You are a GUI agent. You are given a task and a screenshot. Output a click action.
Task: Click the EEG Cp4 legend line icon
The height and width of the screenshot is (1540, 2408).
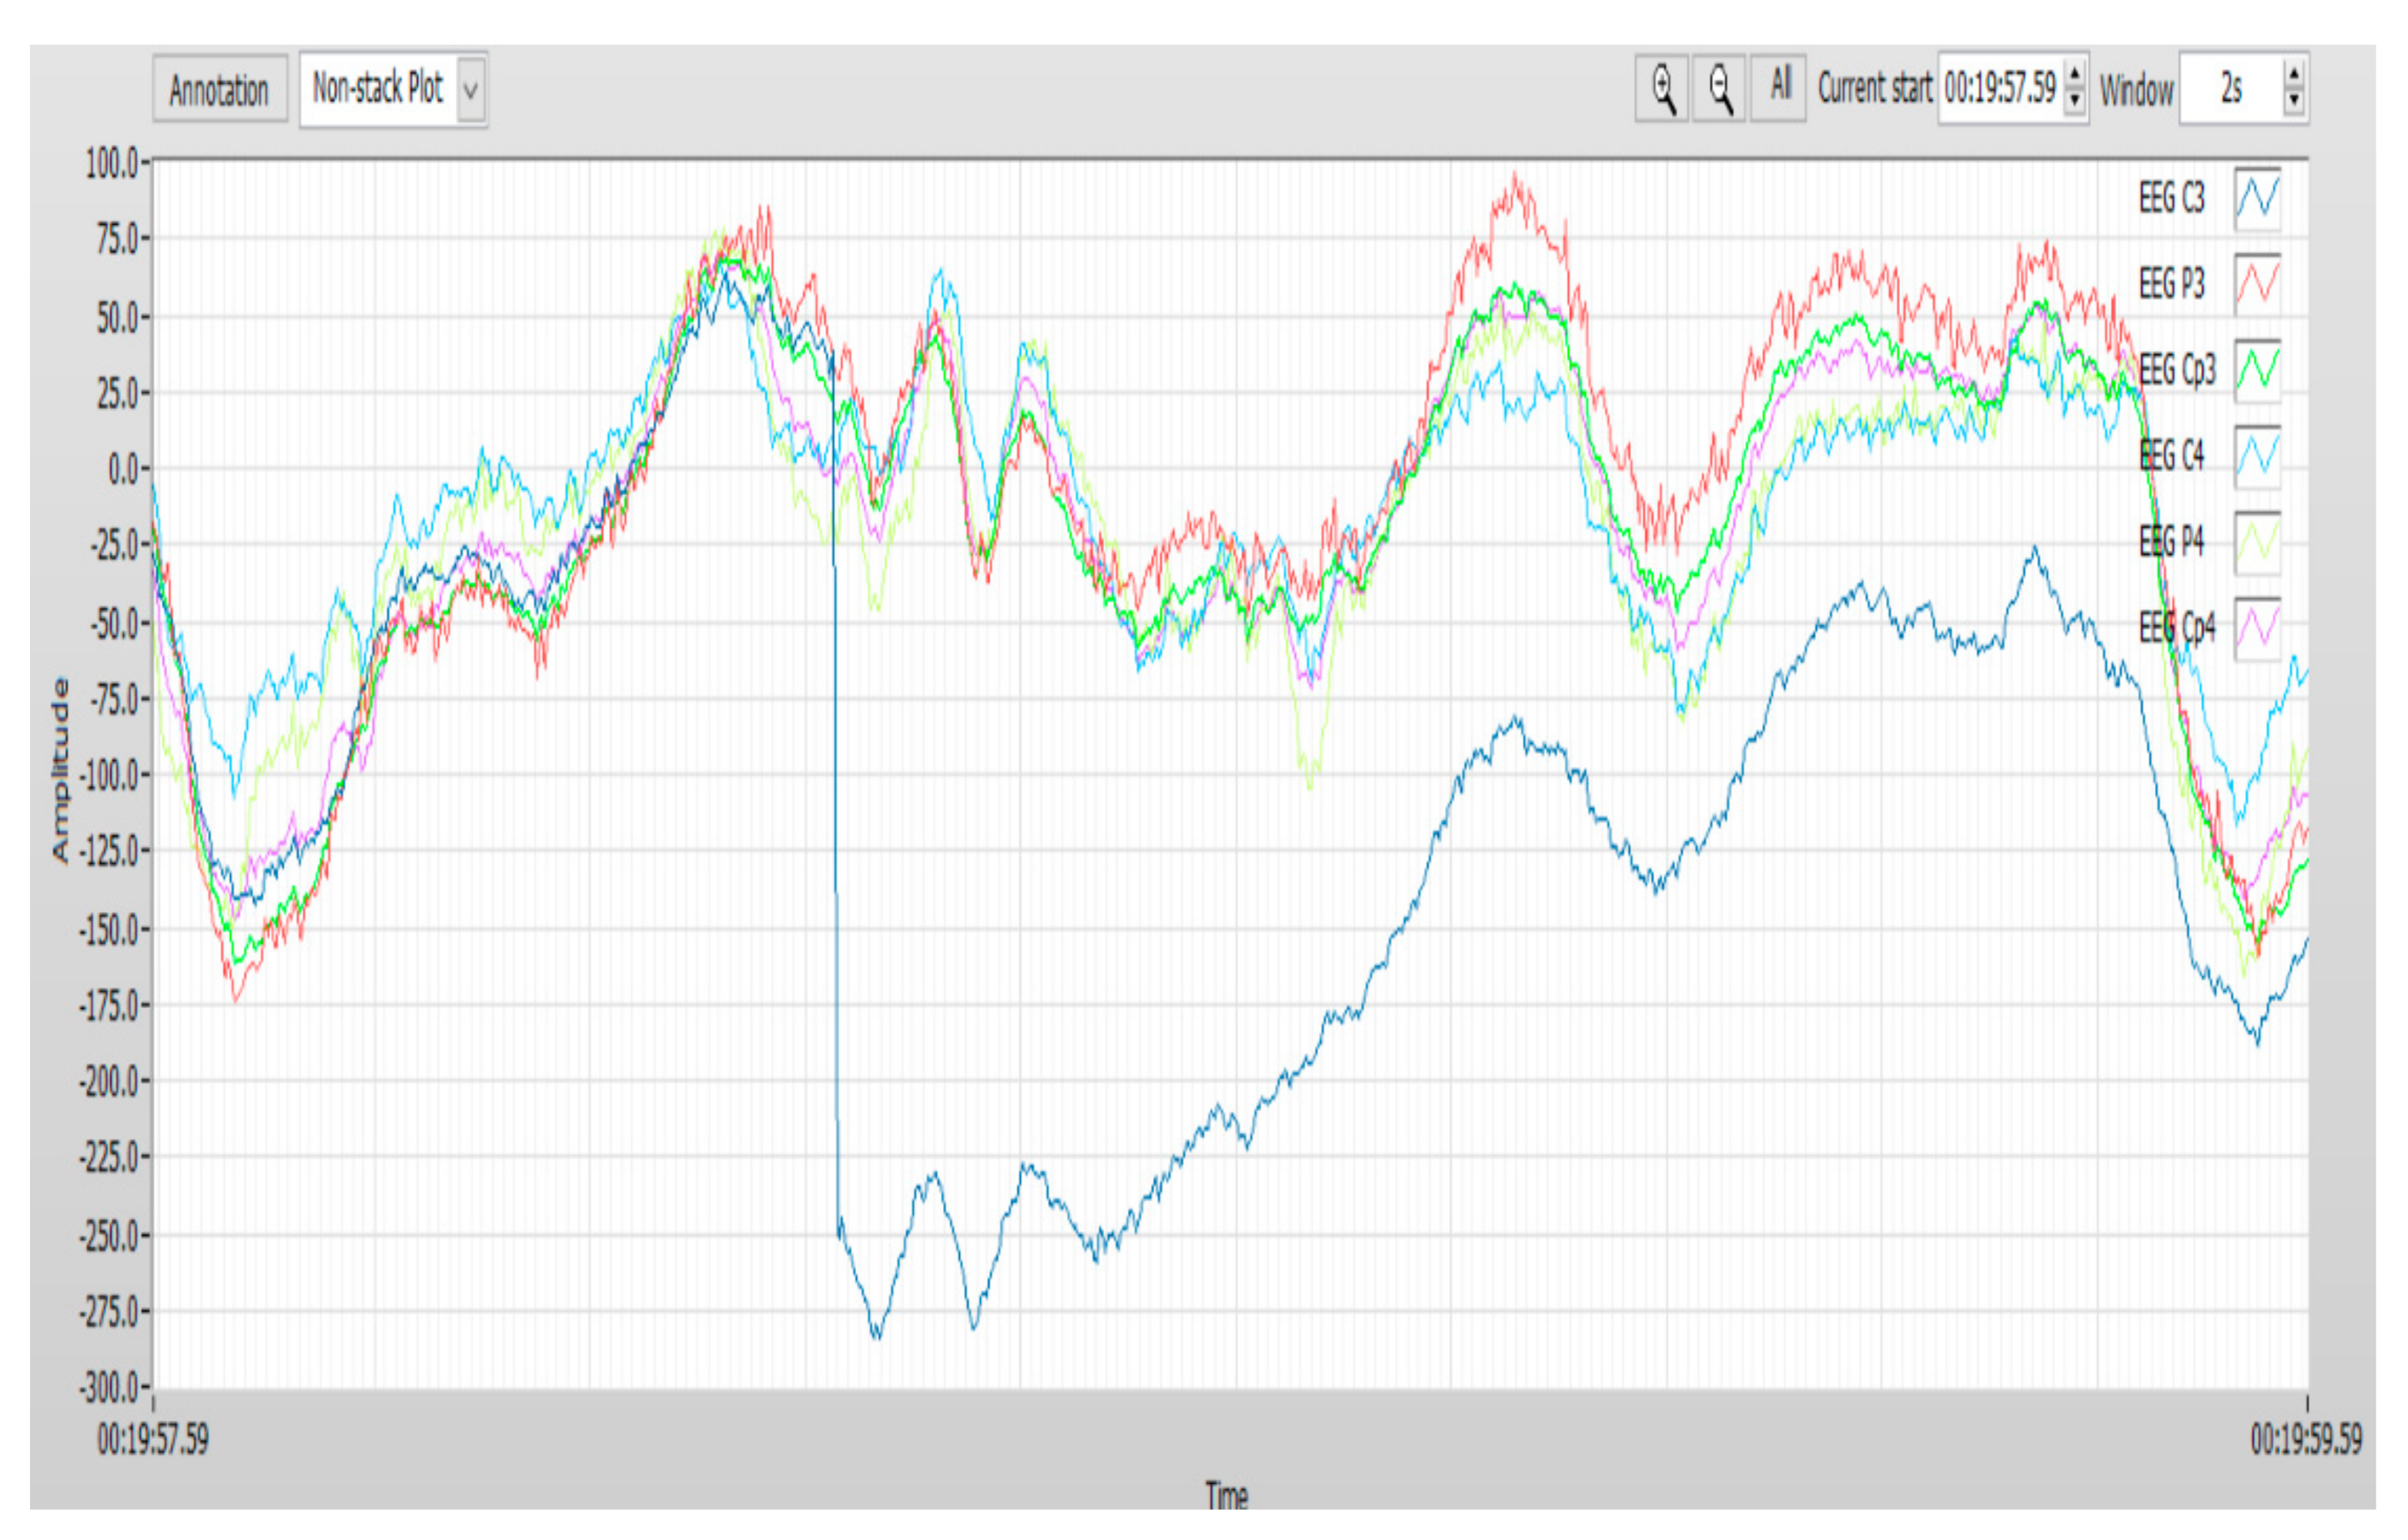click(x=2258, y=628)
